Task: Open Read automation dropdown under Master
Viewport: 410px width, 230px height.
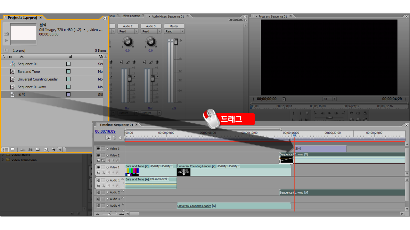Action: (x=174, y=31)
